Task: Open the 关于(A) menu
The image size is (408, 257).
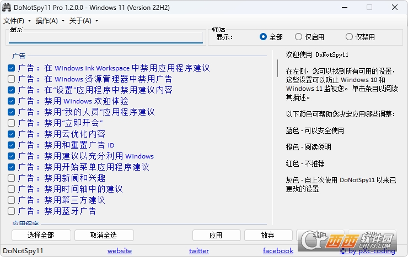Action: click(x=80, y=21)
